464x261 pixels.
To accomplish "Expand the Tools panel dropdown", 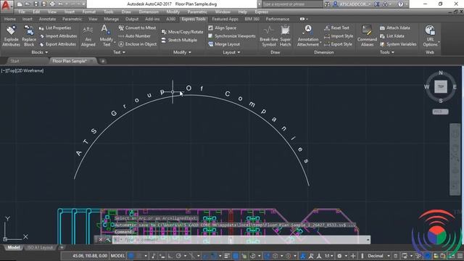I will coord(386,52).
